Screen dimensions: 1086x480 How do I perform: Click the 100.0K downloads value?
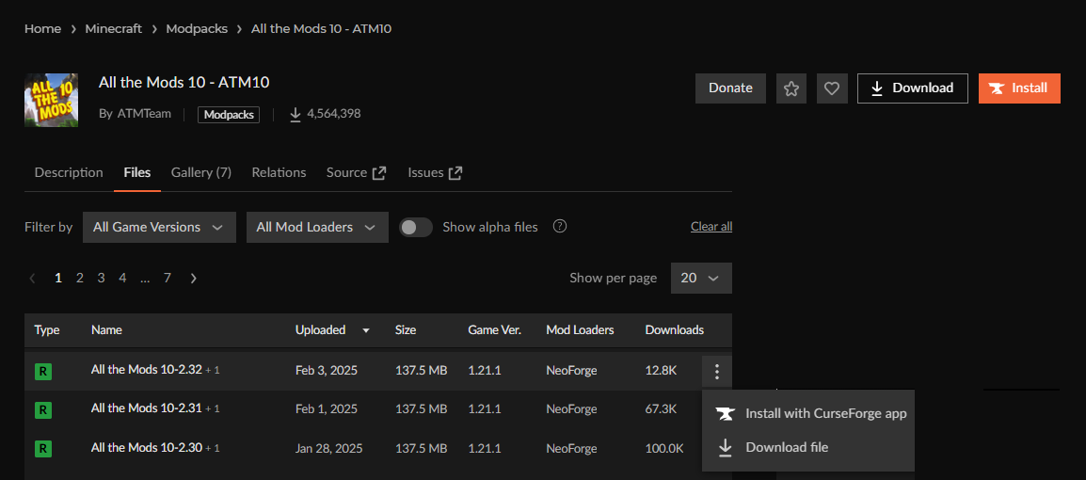[664, 448]
